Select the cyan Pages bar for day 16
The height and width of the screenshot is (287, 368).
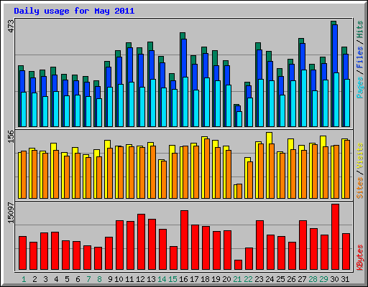point(185,102)
